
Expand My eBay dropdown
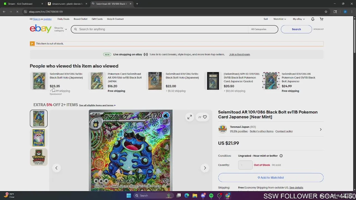click(299, 19)
